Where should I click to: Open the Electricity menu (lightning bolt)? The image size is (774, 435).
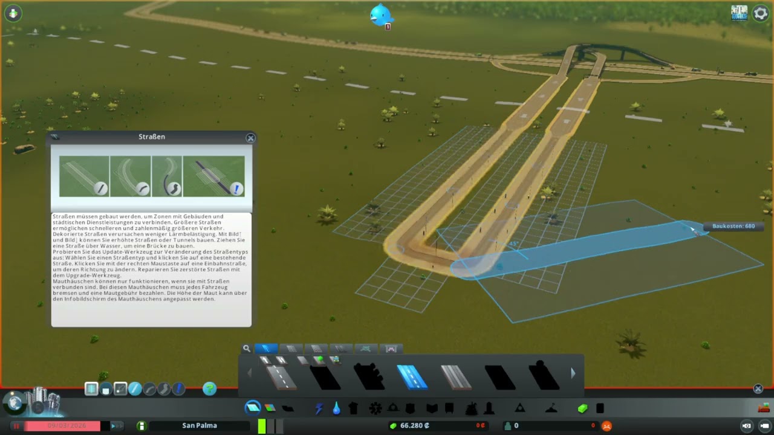coord(319,408)
